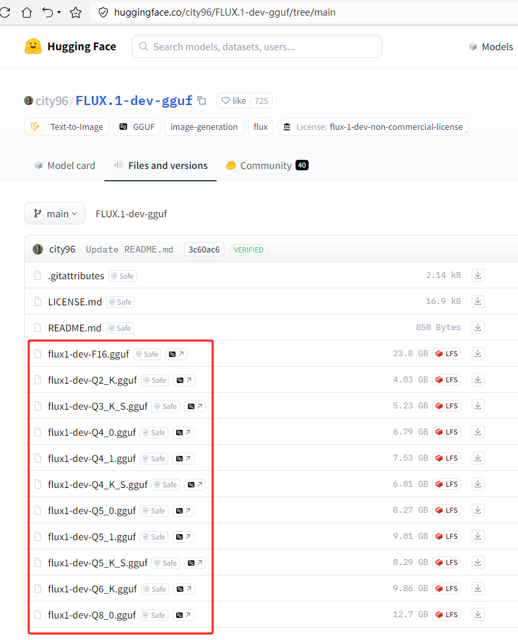Click the LFS badge on flux1-dev-Q8_0.gguf row
Screen dimensions: 518x640
pos(447,615)
